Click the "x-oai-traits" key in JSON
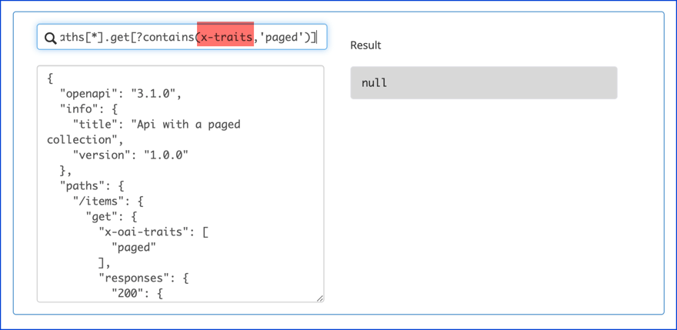 [147, 232]
